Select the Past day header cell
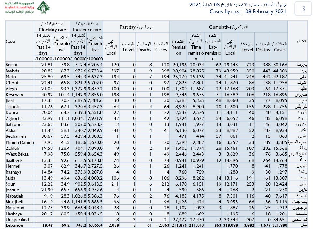The height and width of the screenshot is (234, 313). 136,27
